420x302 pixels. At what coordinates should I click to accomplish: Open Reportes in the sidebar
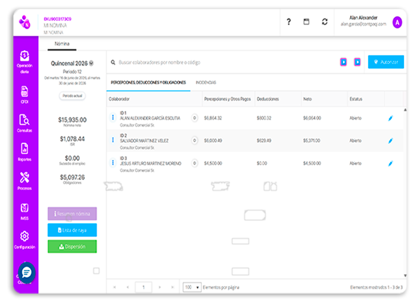[24, 152]
